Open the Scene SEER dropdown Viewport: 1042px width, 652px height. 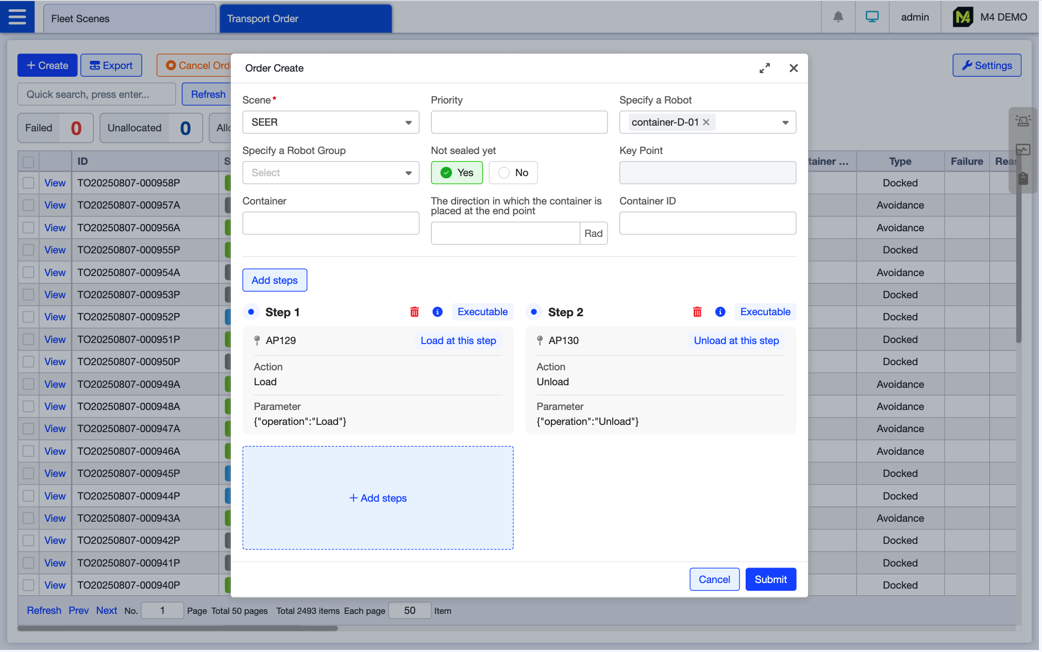point(330,122)
